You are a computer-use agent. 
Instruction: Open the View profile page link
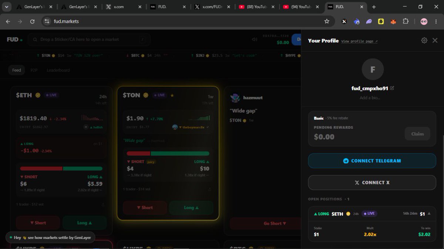[359, 41]
